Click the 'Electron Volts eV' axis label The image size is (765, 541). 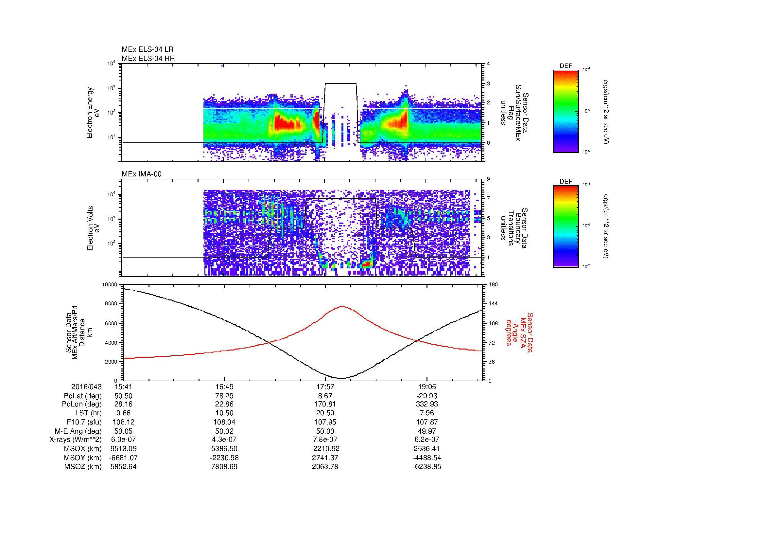pos(93,228)
